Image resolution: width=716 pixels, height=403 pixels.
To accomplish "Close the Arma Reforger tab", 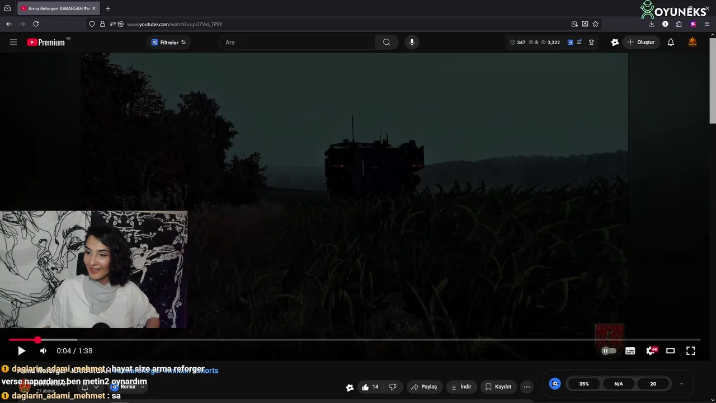I will 94,8.
